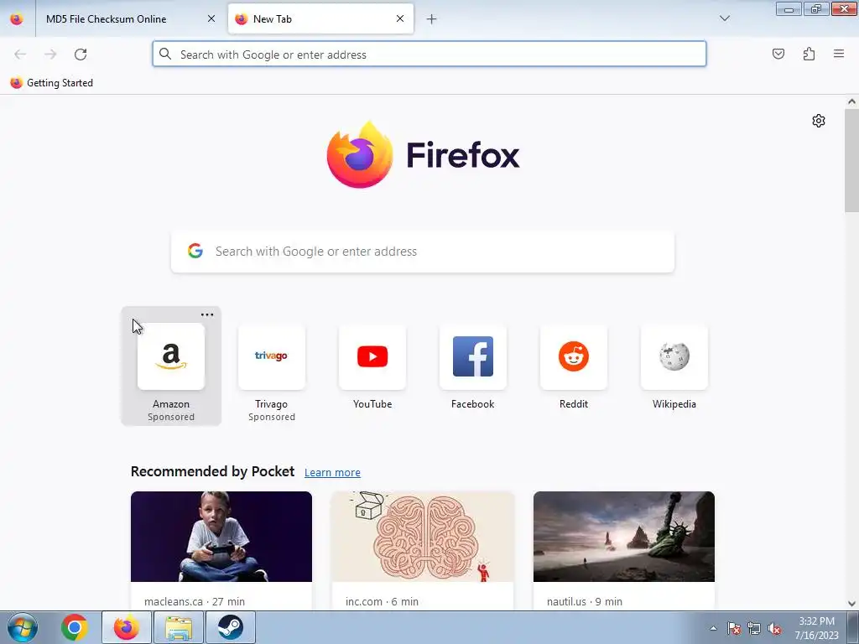Viewport: 859px width, 644px height.
Task: Click the Firefox logo on page
Action: tap(359, 155)
